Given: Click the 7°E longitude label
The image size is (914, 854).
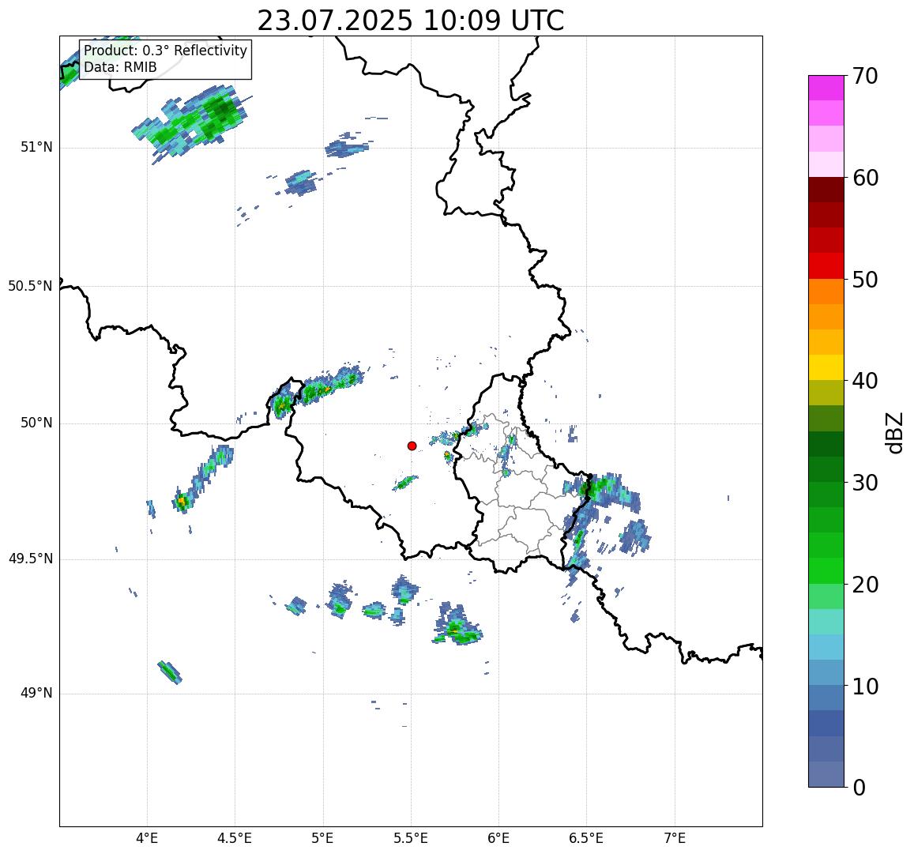Looking at the screenshot, I should pyautogui.click(x=675, y=839).
